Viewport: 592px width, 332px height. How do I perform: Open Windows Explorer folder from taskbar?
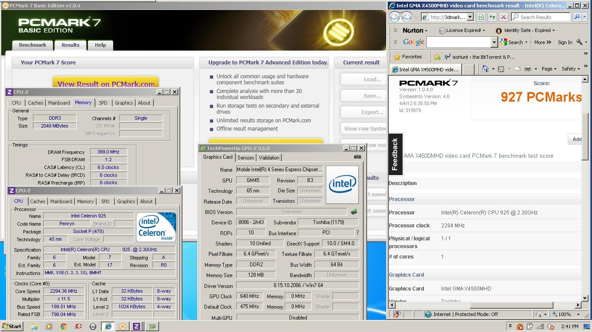point(34,326)
